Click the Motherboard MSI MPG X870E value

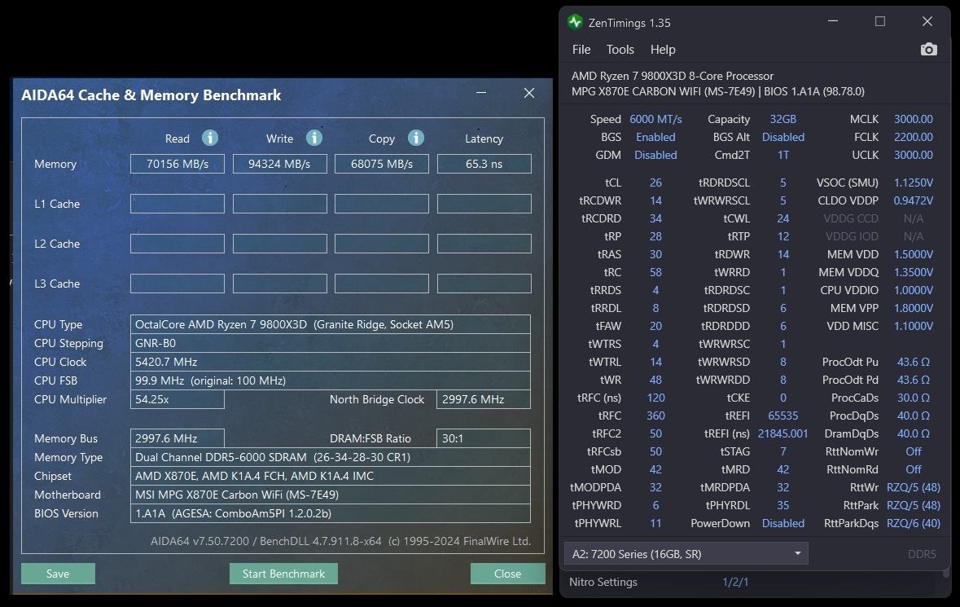[x=330, y=495]
